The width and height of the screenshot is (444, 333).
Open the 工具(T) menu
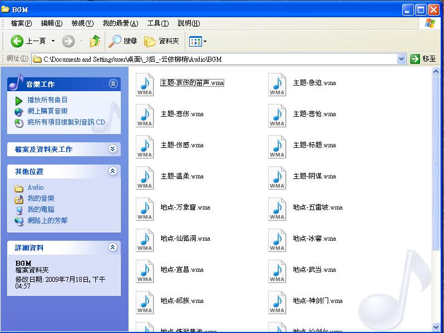click(157, 23)
